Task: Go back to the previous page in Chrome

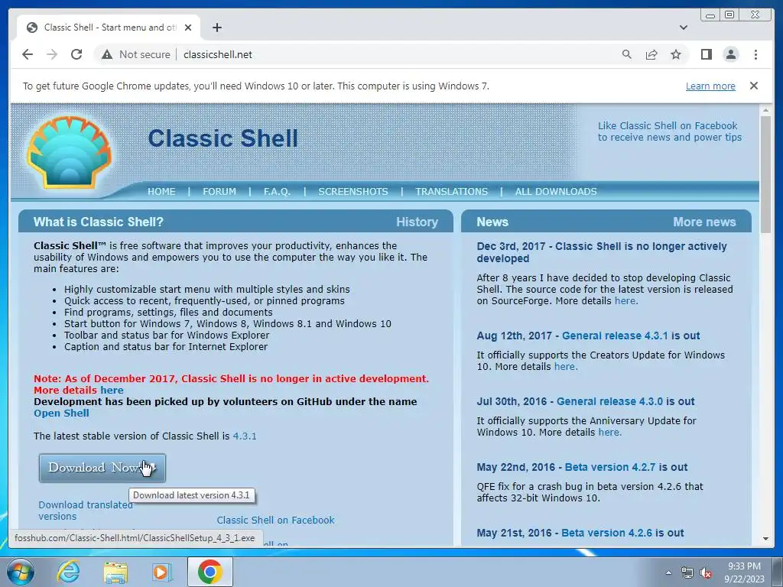Action: point(28,54)
